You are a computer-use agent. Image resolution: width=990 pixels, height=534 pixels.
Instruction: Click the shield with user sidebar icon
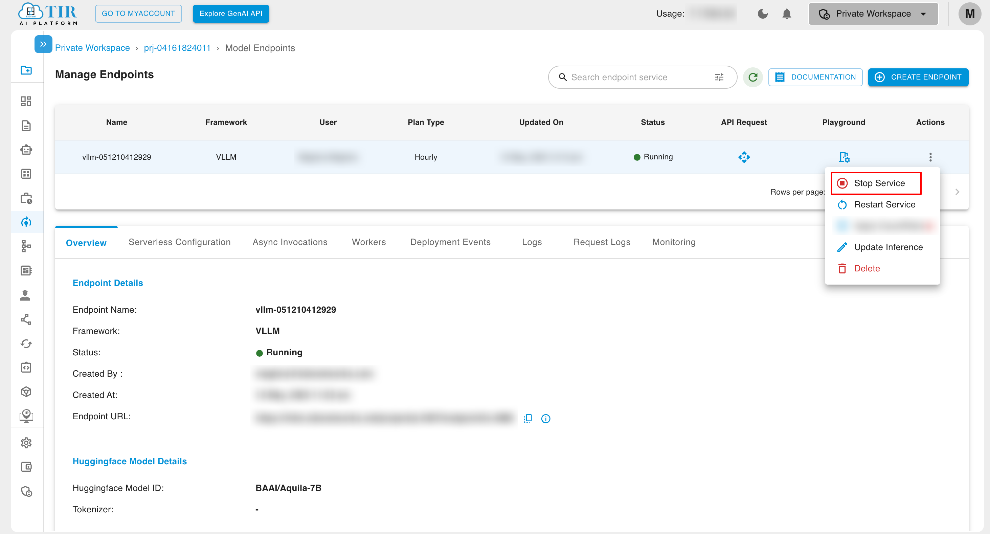pos(26,491)
